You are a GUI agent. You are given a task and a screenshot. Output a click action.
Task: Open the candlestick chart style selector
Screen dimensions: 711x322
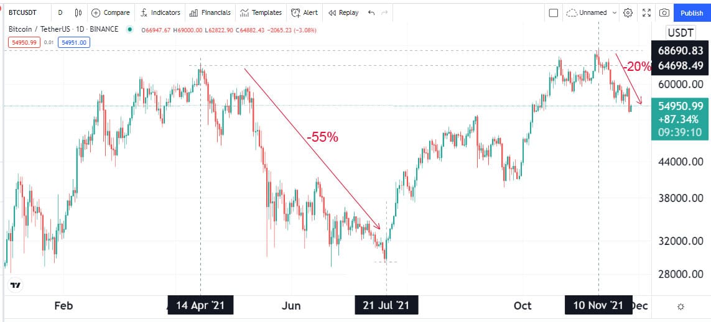(x=78, y=12)
